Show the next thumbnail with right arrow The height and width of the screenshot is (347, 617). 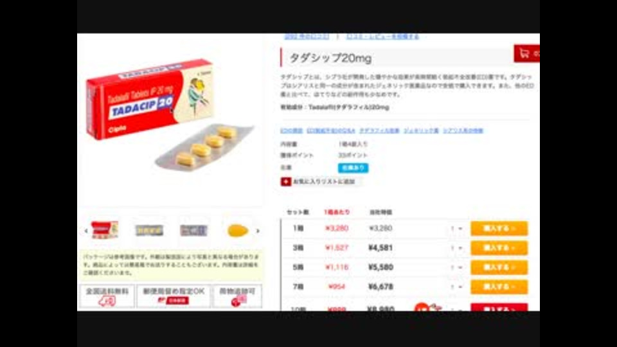[x=258, y=231]
